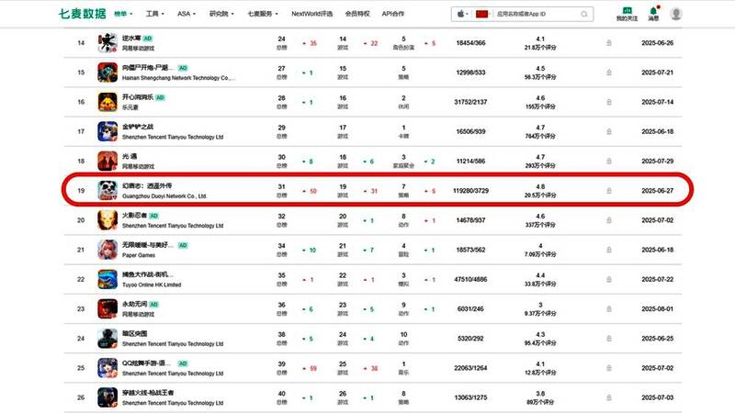Open the Apple platform selector dropdown
This screenshot has height=413, width=735.
tap(462, 14)
